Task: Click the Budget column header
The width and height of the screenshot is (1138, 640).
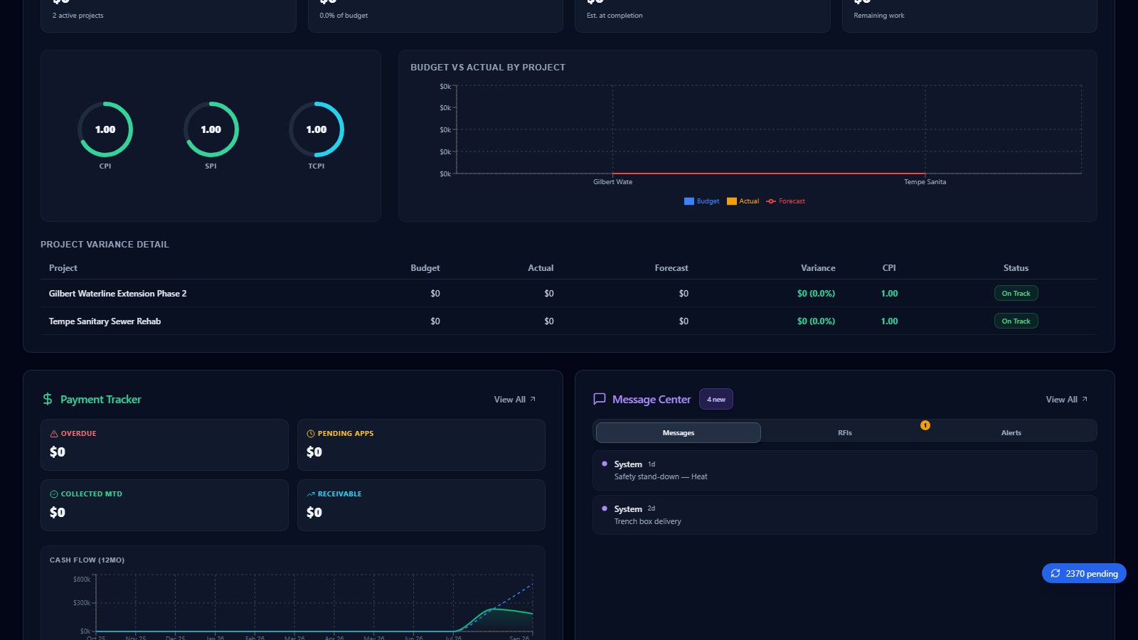Action: pyautogui.click(x=425, y=268)
